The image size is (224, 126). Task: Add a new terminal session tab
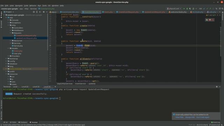55,86
